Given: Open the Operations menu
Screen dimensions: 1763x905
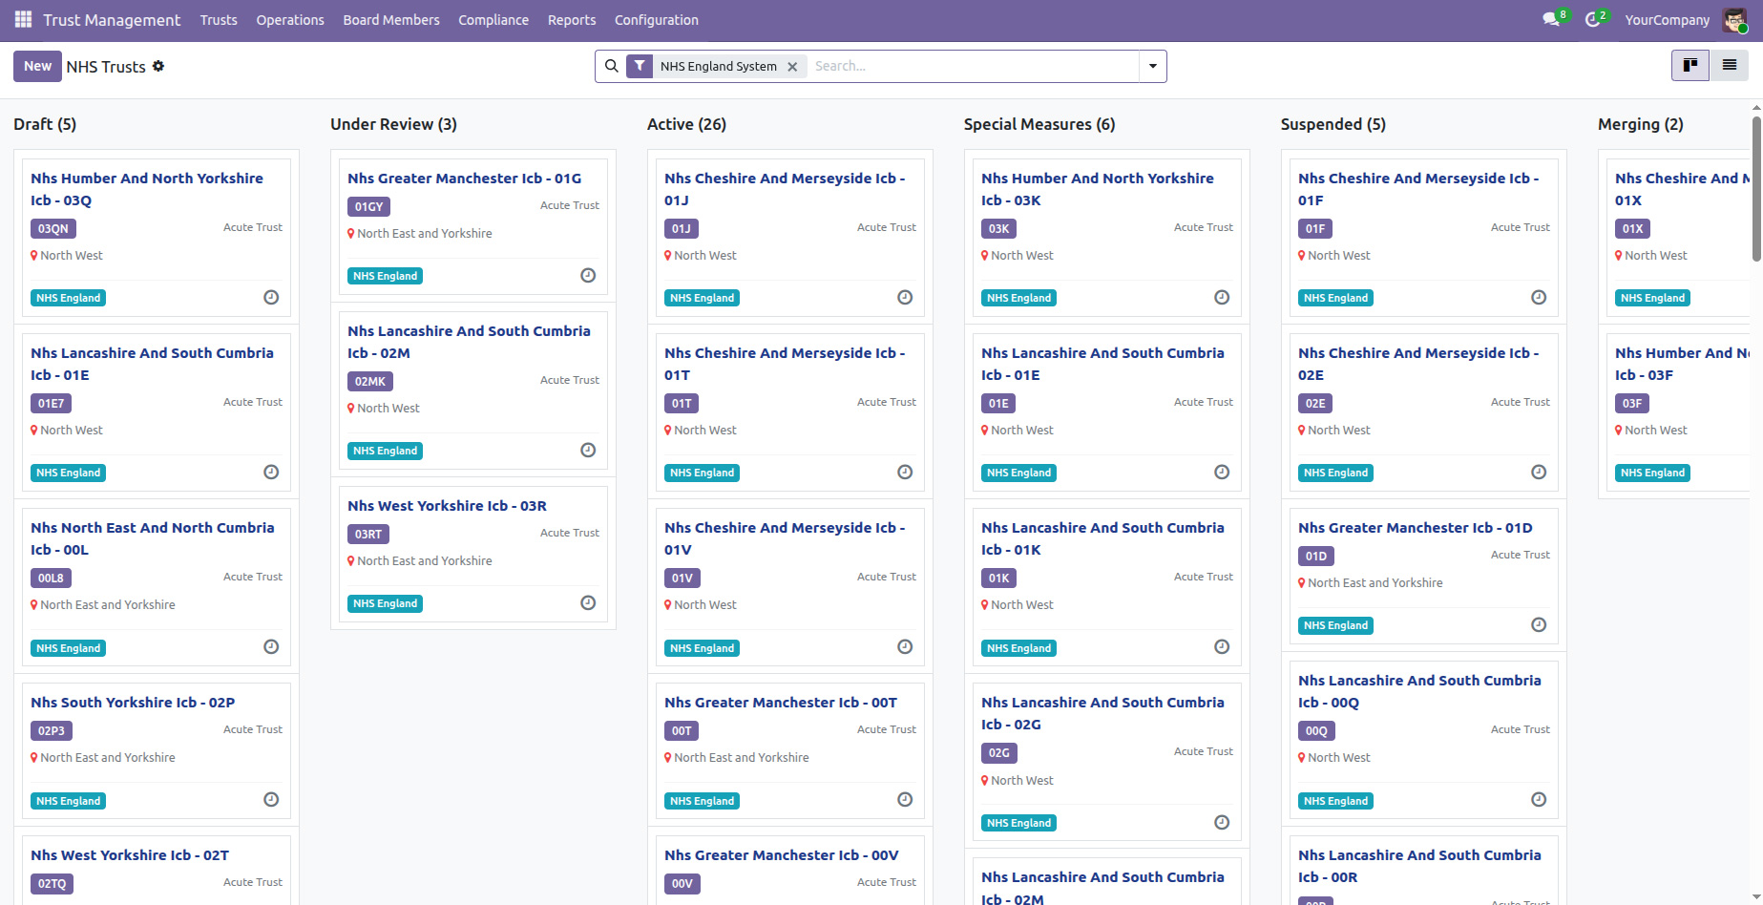Looking at the screenshot, I should pos(290,20).
